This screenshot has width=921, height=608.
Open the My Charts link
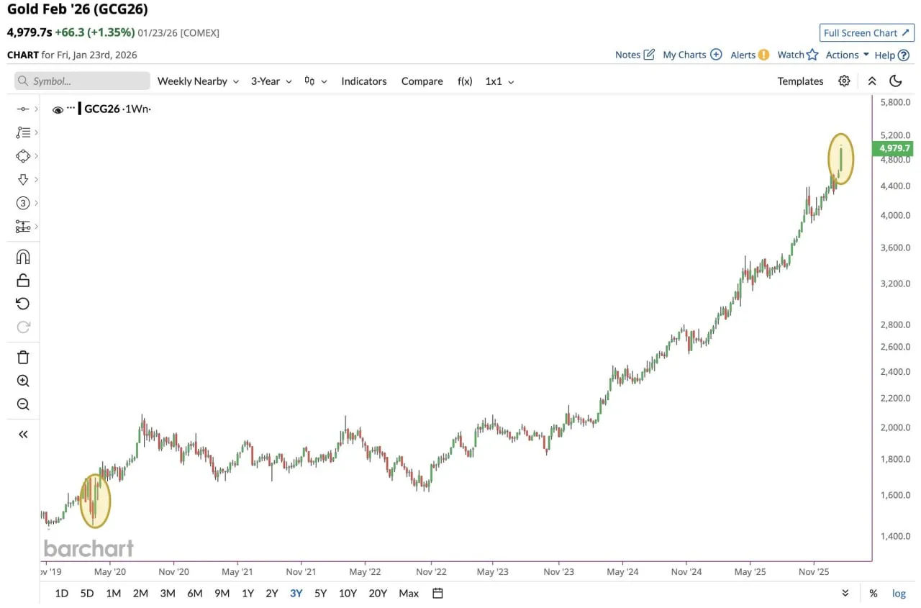coord(691,55)
